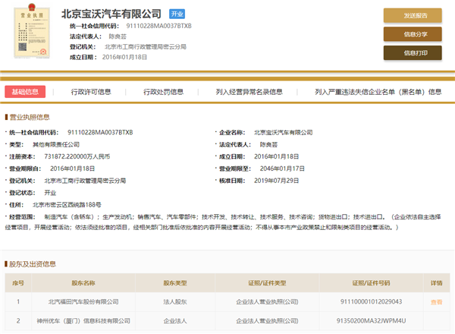Image resolution: width=455 pixels, height=334 pixels.
Task: Click the 证照/证件号码 column header
Action: pos(371,283)
